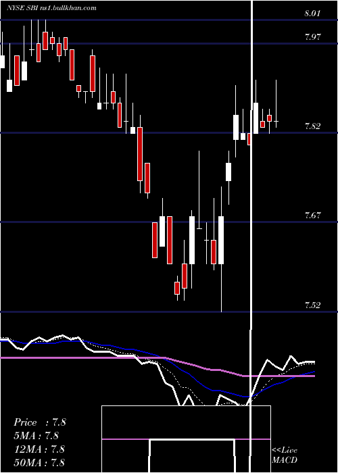Click the Price : 7.8 readout

click(x=39, y=422)
